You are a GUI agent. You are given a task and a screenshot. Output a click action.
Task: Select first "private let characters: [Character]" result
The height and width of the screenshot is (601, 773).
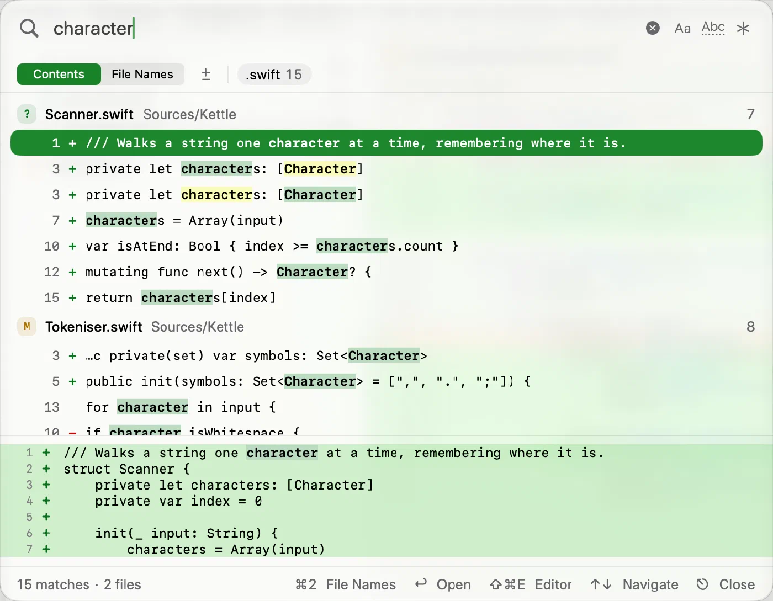coord(386,169)
